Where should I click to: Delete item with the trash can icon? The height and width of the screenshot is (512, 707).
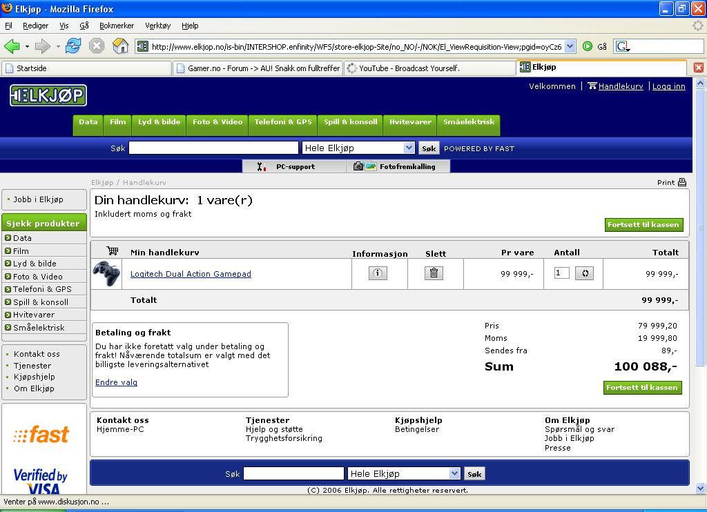434,273
